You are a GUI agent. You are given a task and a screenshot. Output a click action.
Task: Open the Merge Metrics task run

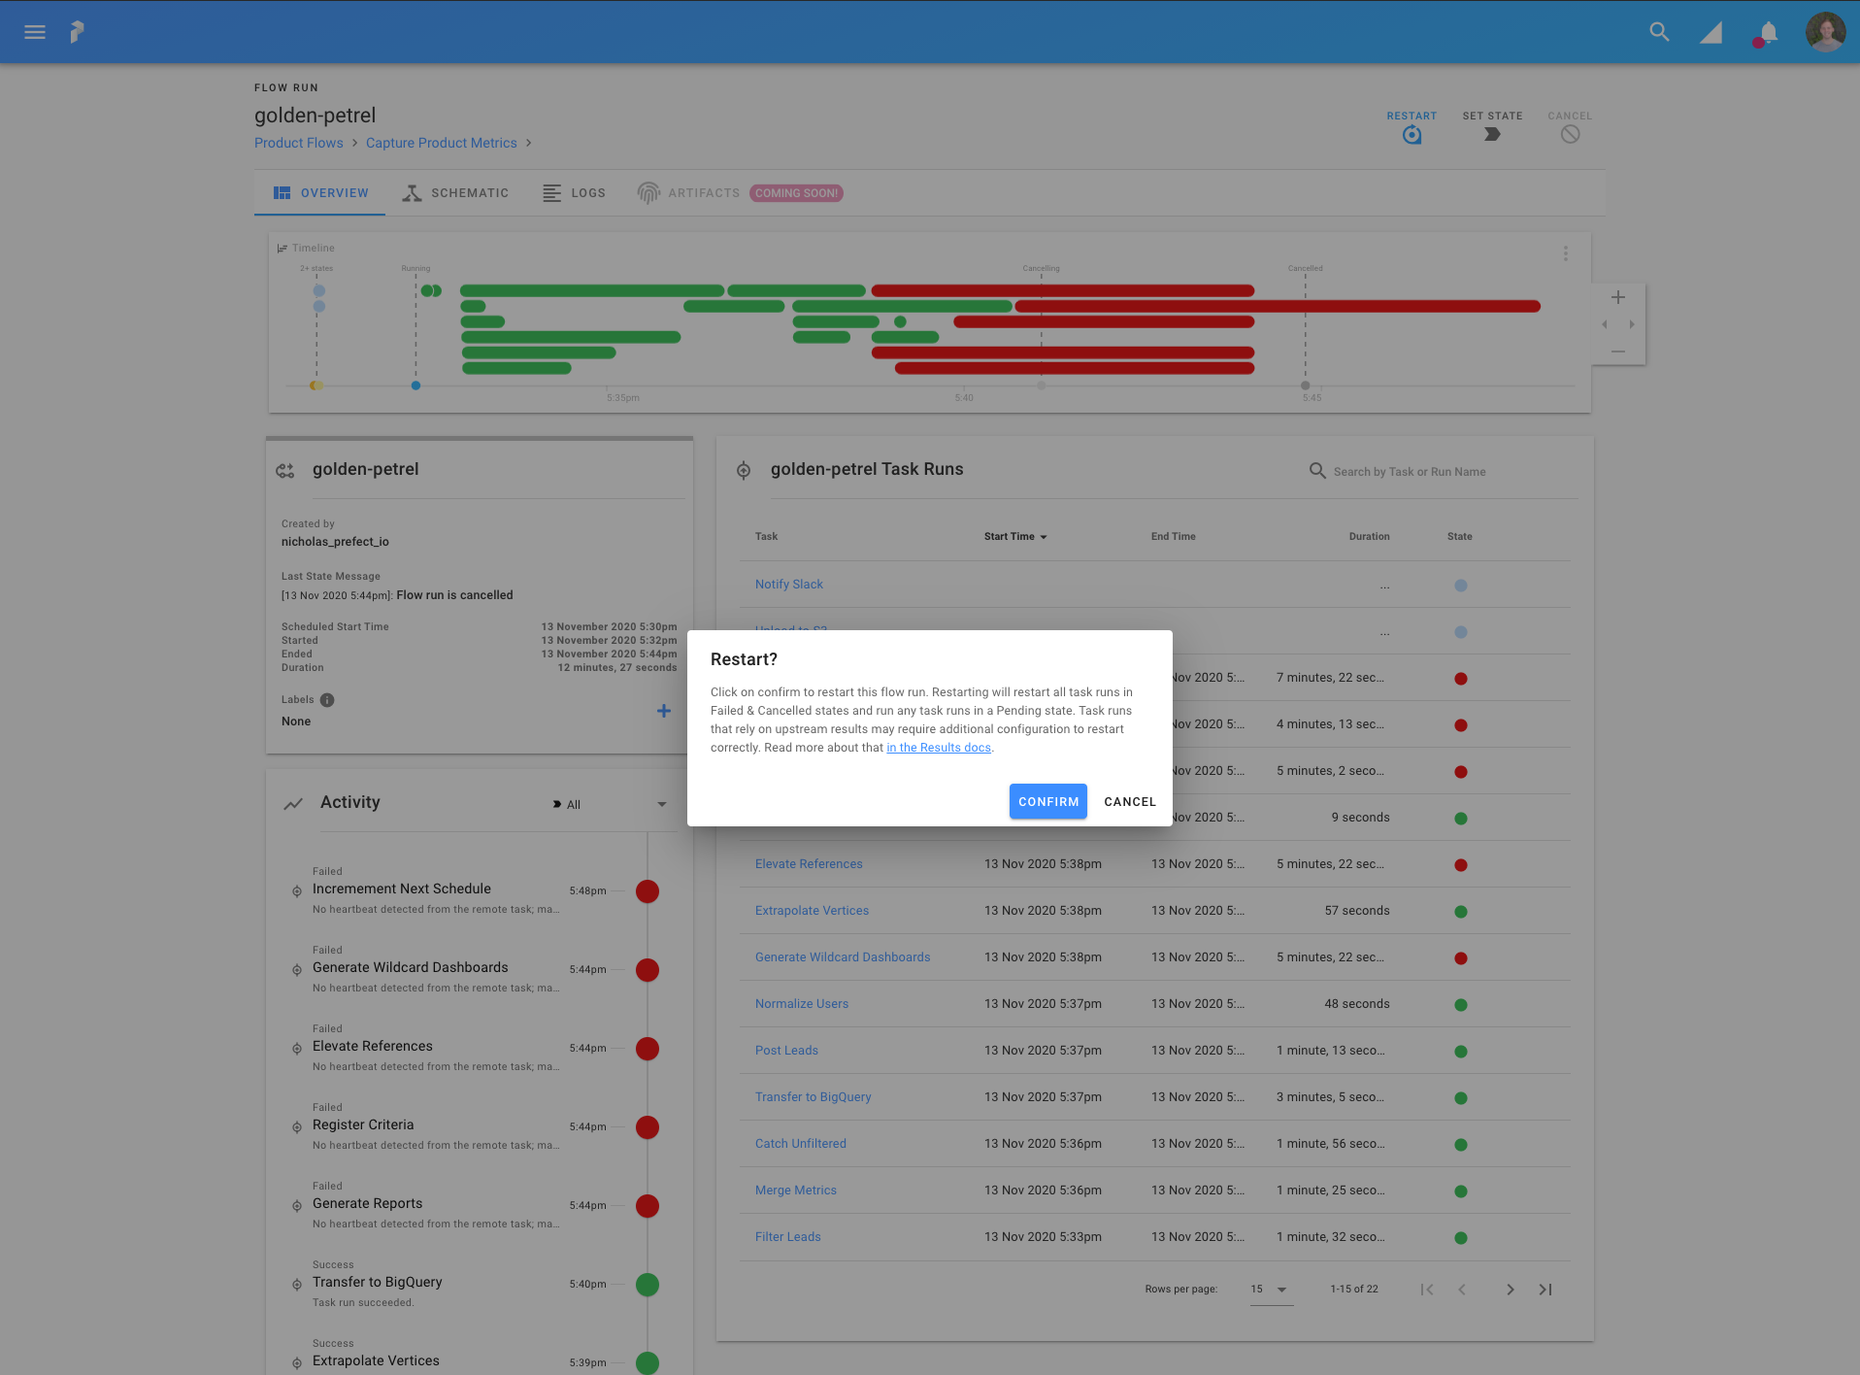coord(796,1191)
